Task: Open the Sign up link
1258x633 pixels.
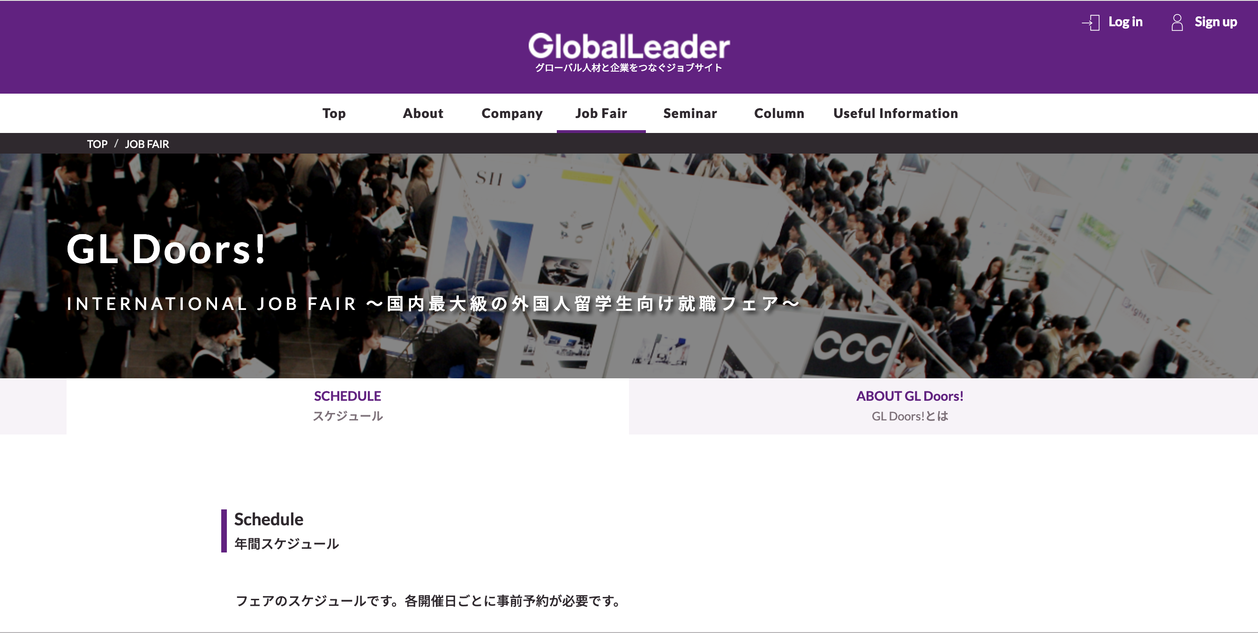Action: [1215, 22]
